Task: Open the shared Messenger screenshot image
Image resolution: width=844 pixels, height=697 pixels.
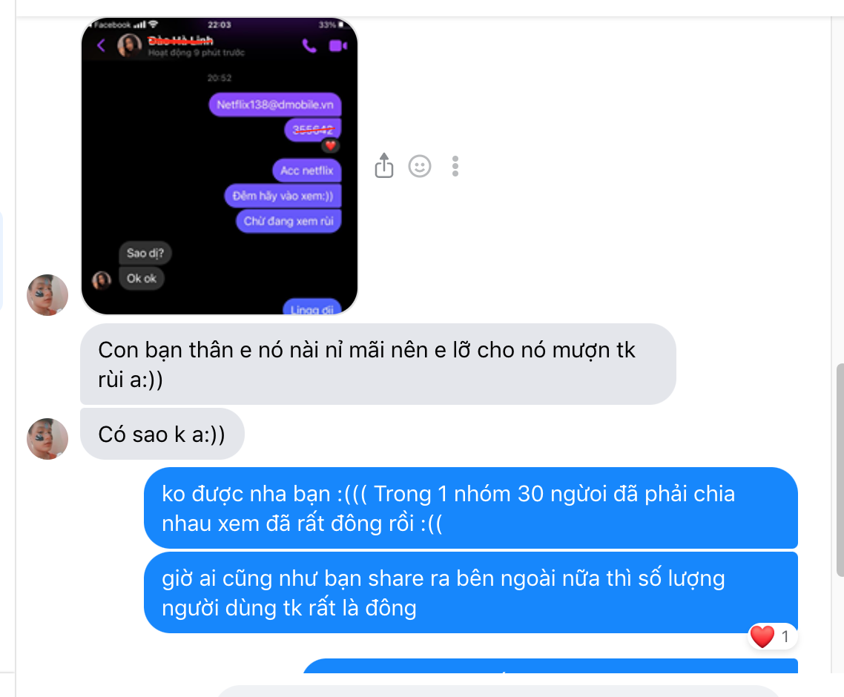Action: coord(219,166)
